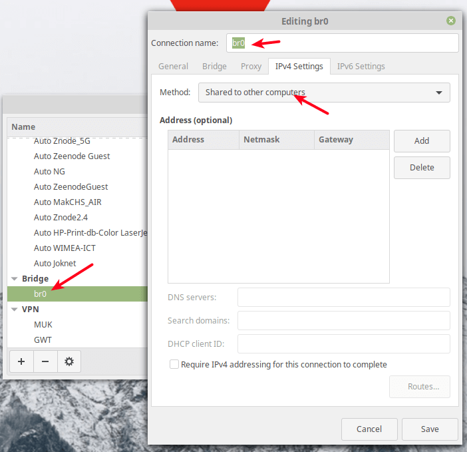This screenshot has width=467, height=452.
Task: Open the Proxy tab
Action: coord(251,66)
